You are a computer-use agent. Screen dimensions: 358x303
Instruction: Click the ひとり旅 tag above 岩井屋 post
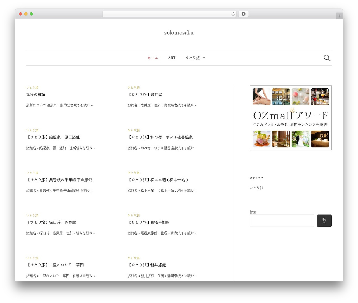point(134,88)
